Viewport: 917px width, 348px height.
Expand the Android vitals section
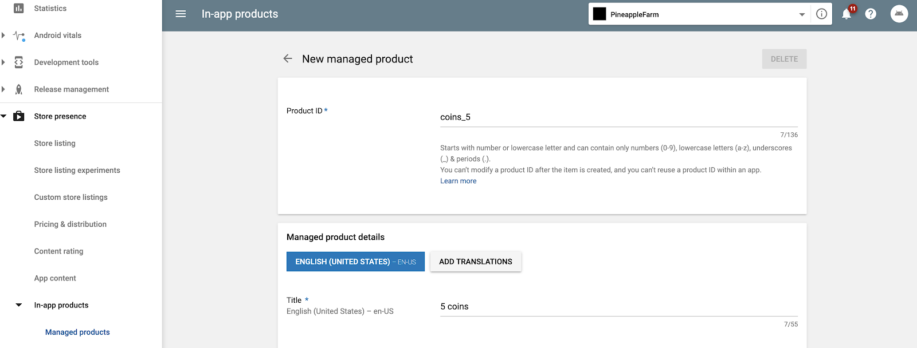(3, 35)
